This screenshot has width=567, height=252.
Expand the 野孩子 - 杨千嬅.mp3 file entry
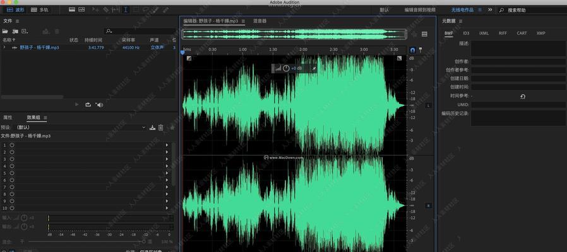pyautogui.click(x=4, y=47)
